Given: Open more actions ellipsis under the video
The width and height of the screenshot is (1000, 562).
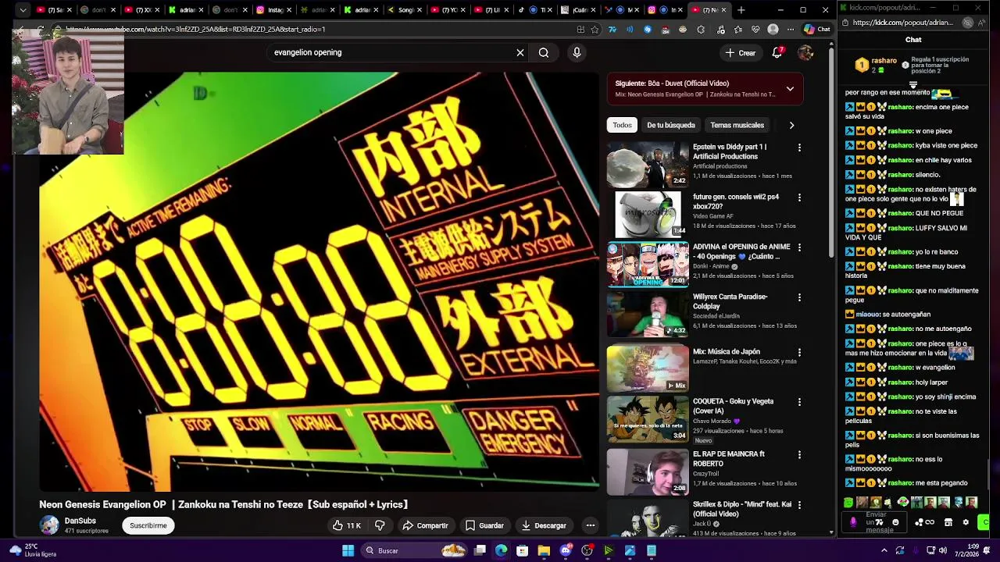Looking at the screenshot, I should coord(591,525).
